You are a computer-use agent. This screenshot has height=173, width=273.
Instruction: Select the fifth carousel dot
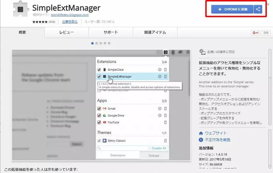click(x=109, y=44)
